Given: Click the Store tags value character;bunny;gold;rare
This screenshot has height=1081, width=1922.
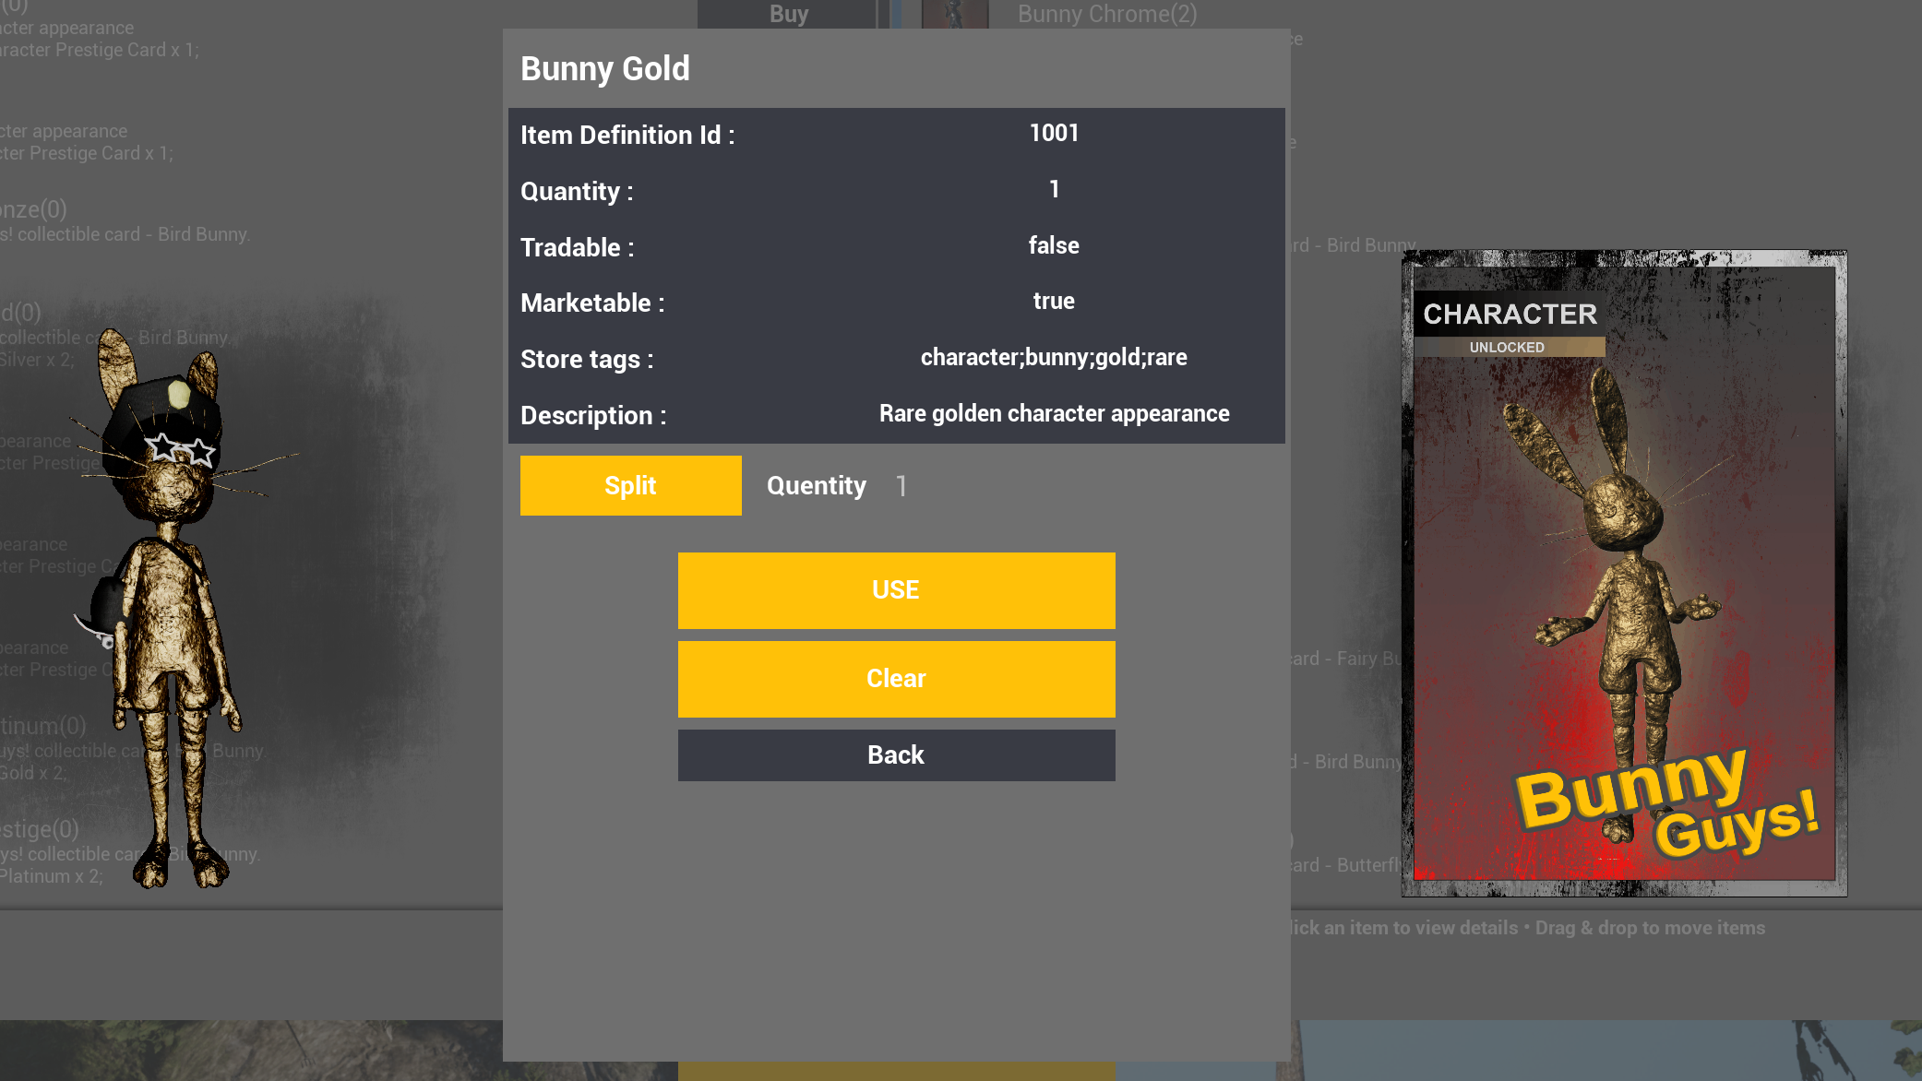Looking at the screenshot, I should tap(1054, 357).
